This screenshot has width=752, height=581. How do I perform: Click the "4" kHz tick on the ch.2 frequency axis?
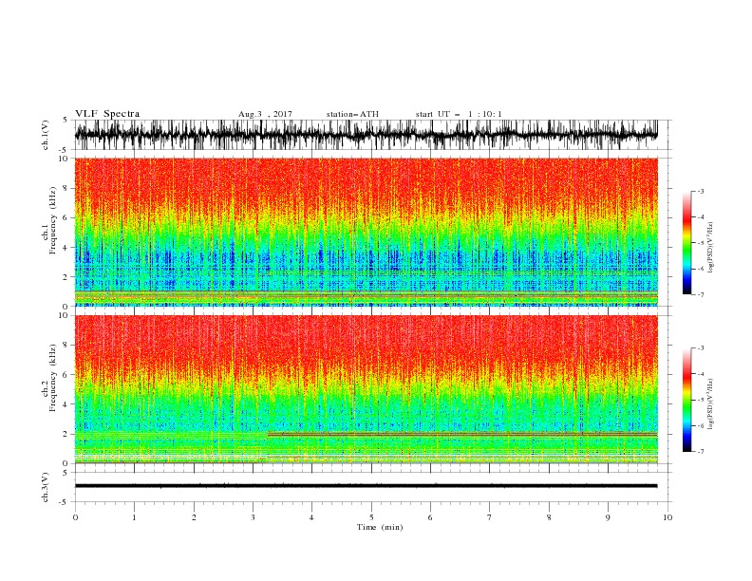(66, 404)
